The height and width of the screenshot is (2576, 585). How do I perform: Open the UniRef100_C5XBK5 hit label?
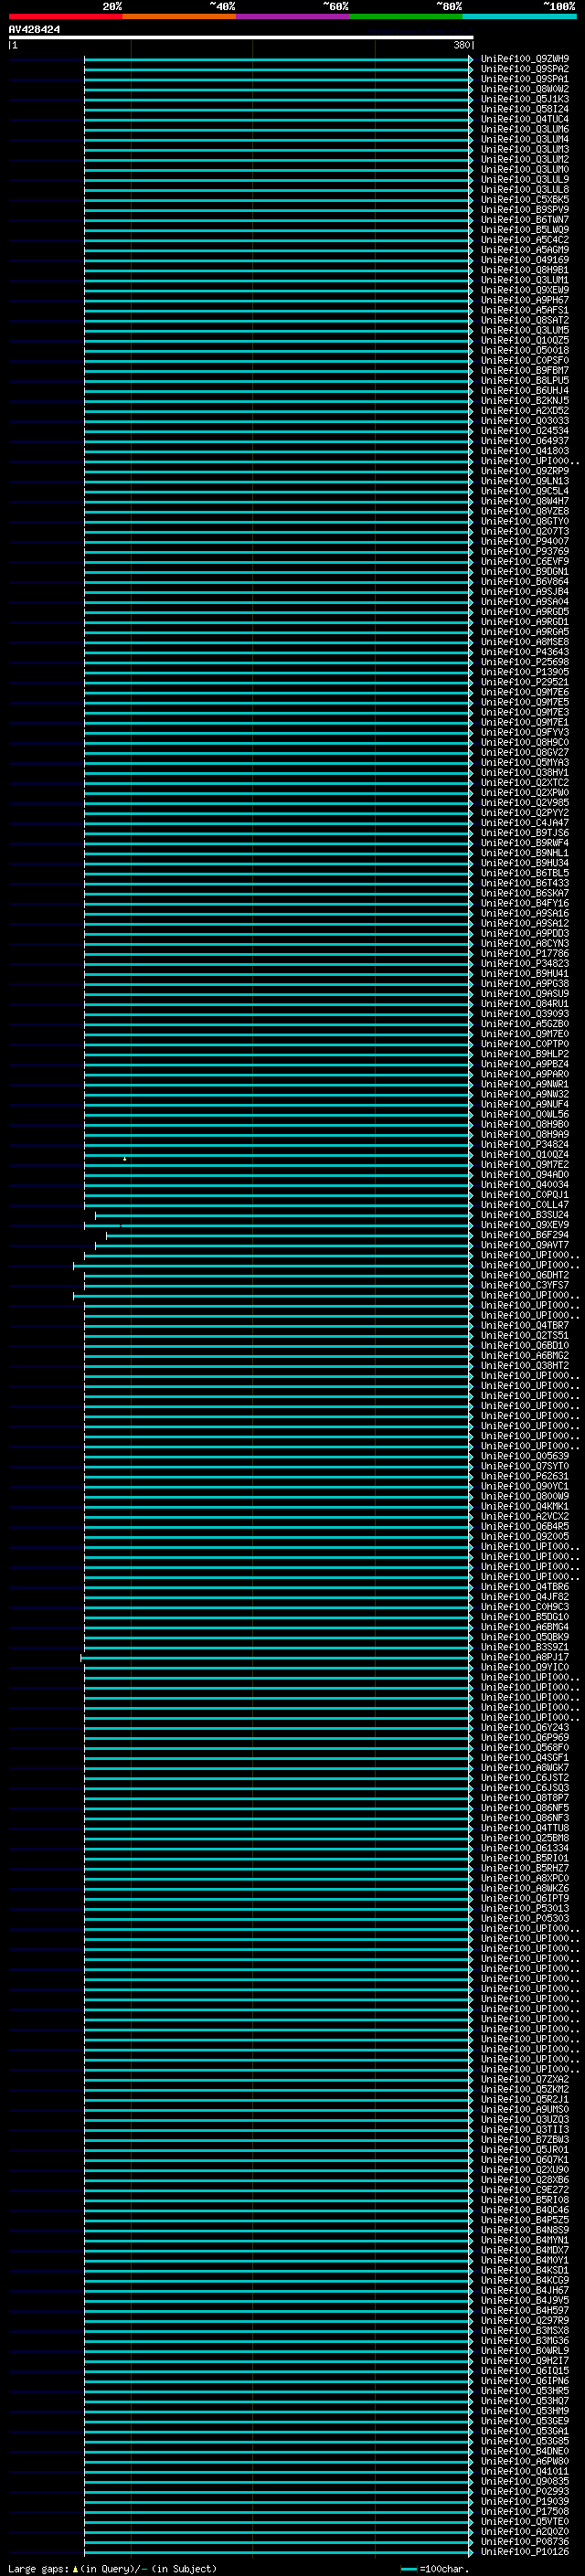point(525,200)
